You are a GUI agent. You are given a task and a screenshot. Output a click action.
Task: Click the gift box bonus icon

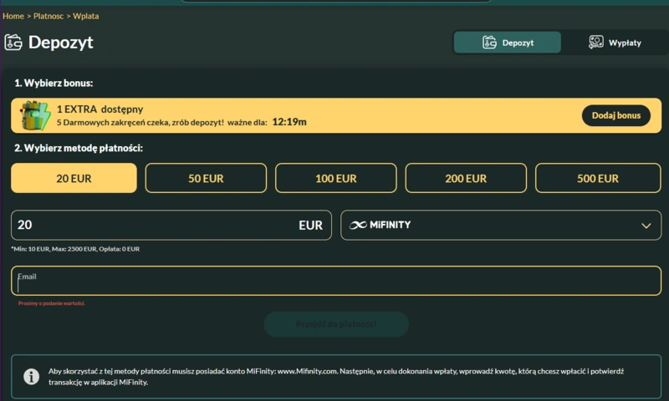pos(35,116)
